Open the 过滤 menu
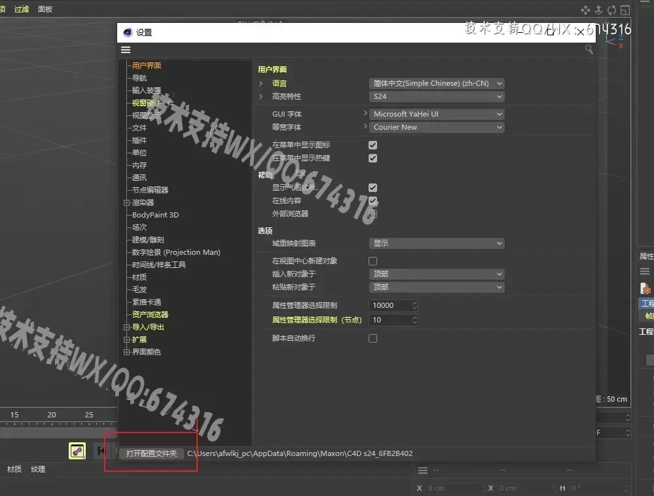This screenshot has width=654, height=496. (22, 9)
